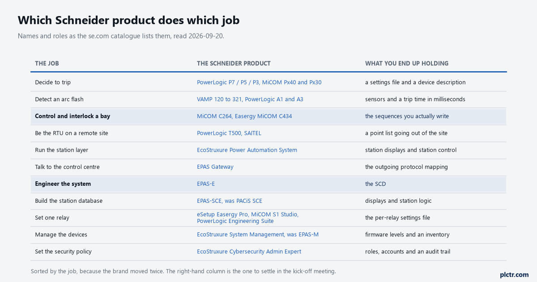The height and width of the screenshot is (282, 537).
Task: Click the subtitle about the se.com catalogue
Action: click(121, 36)
